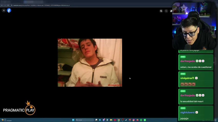Open Google Chrome from the taskbar

(119, 120)
